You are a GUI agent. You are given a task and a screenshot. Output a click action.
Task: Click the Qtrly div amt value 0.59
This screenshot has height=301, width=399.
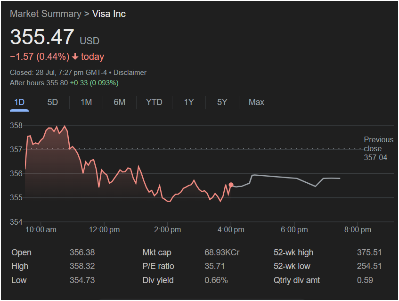click(365, 280)
